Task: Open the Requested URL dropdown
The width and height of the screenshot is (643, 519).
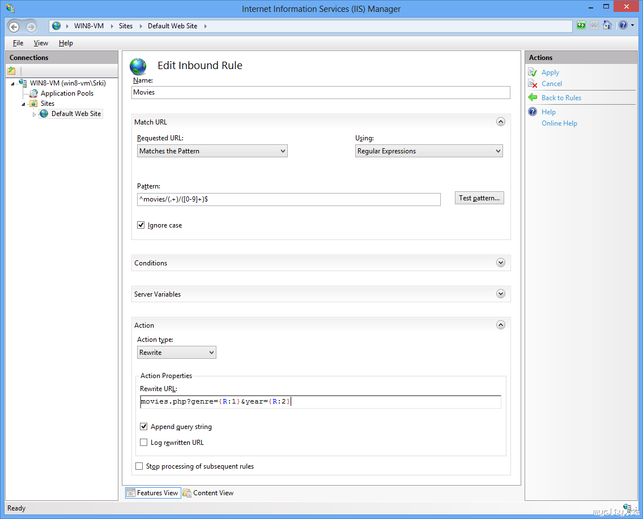Action: click(x=212, y=151)
